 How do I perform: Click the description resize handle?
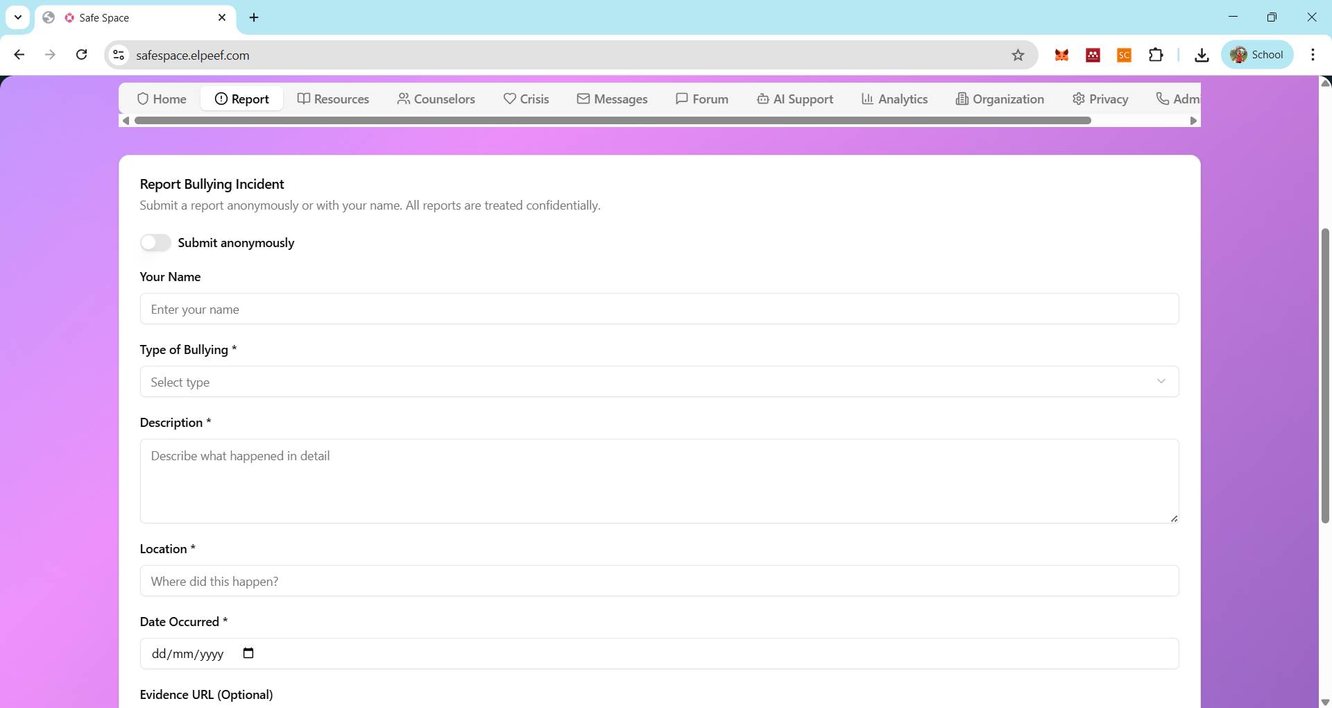pos(1174,519)
